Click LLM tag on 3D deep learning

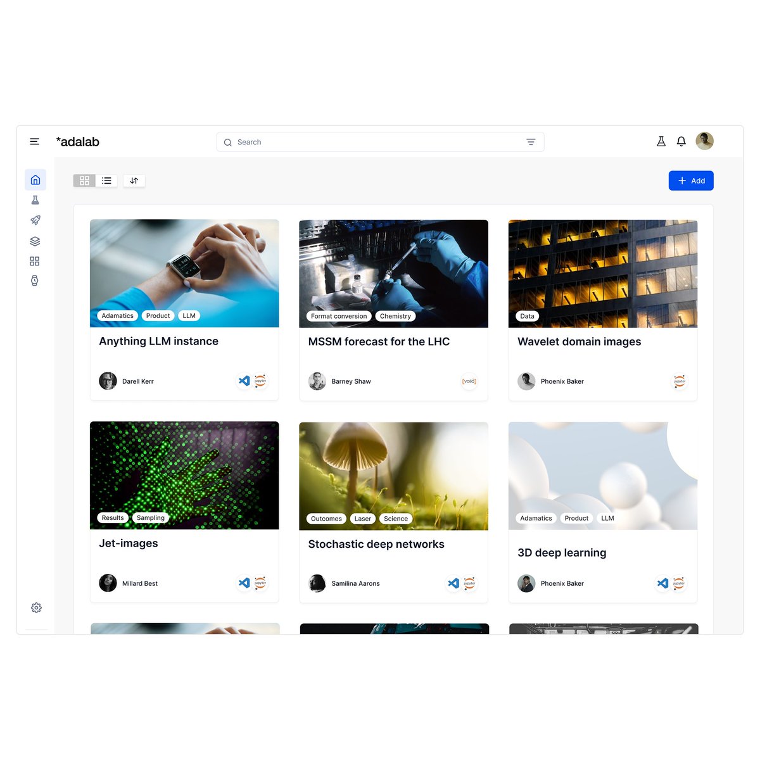[x=608, y=518]
